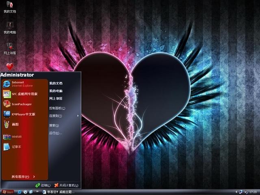
Task: Launch KMPlayer中文版
Action: click(24, 114)
